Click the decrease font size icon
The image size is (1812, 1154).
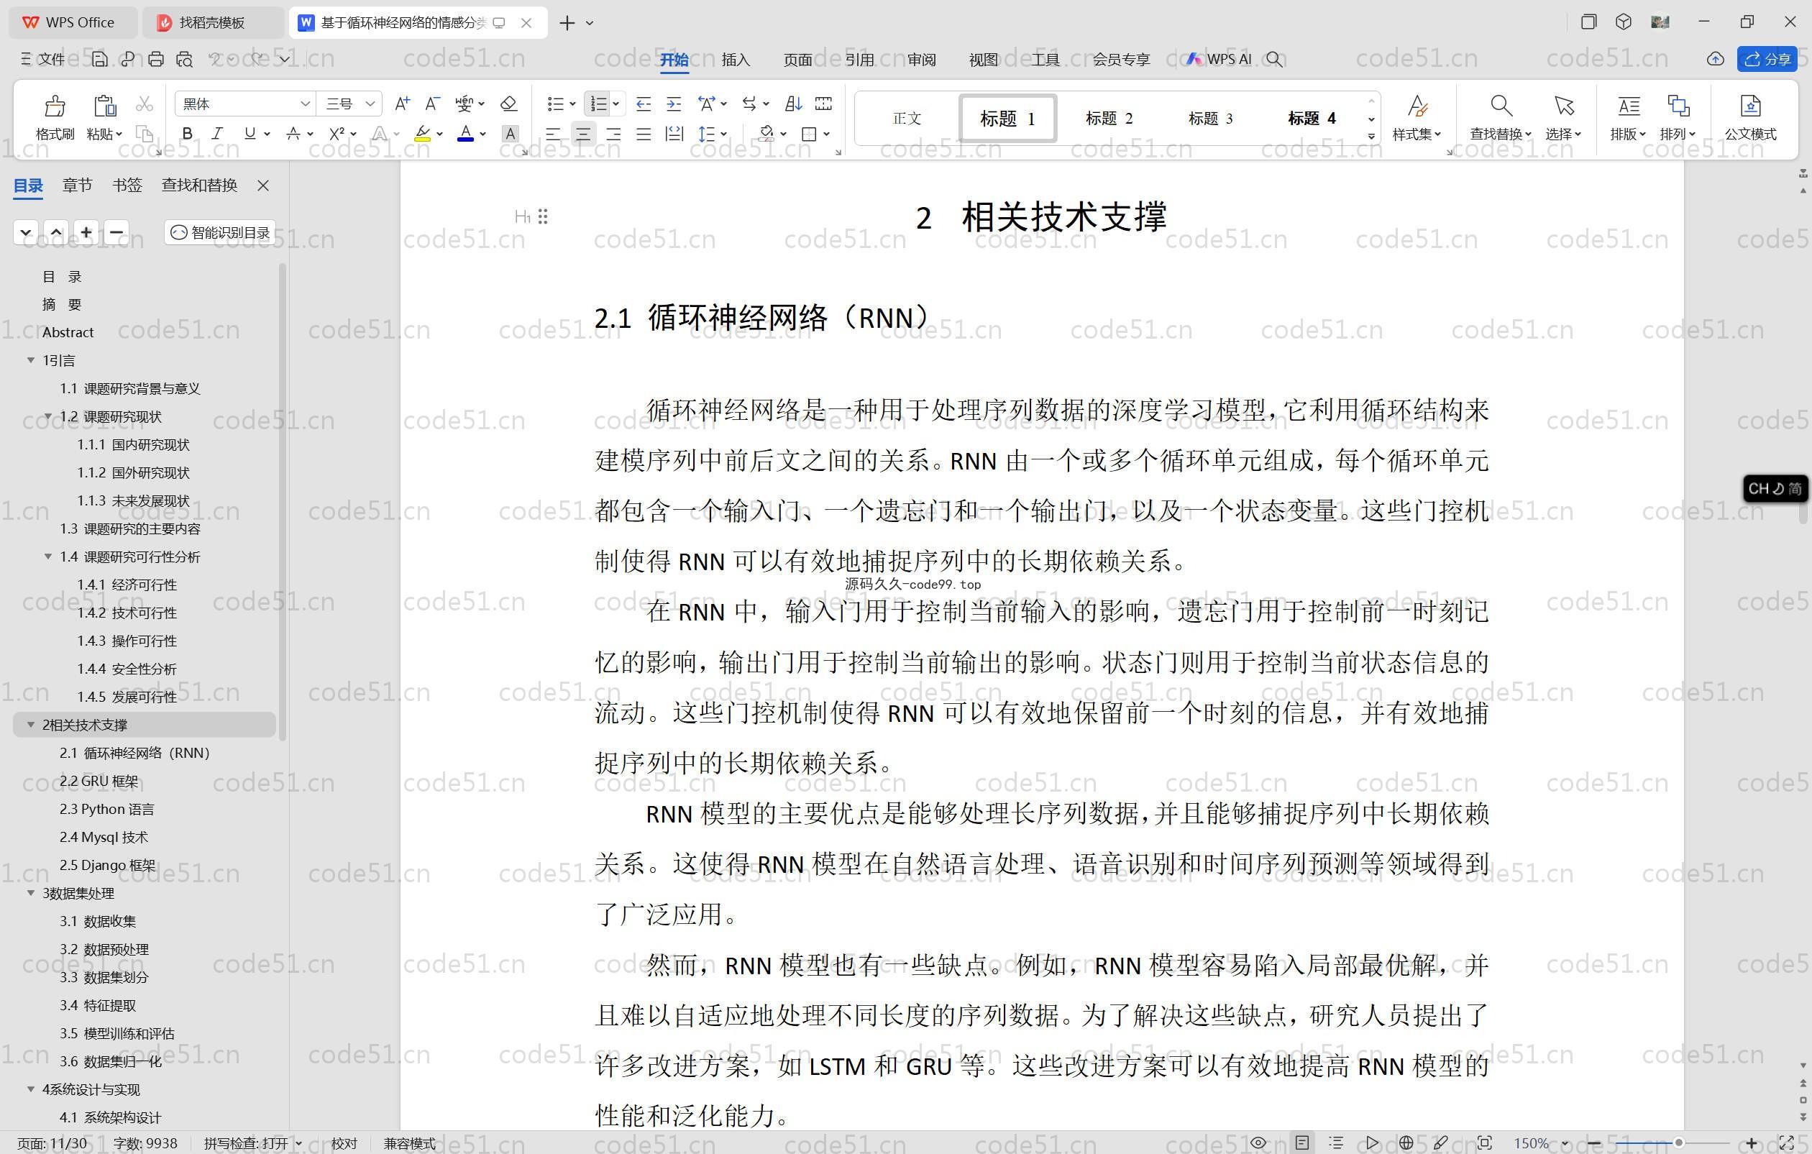(x=432, y=103)
